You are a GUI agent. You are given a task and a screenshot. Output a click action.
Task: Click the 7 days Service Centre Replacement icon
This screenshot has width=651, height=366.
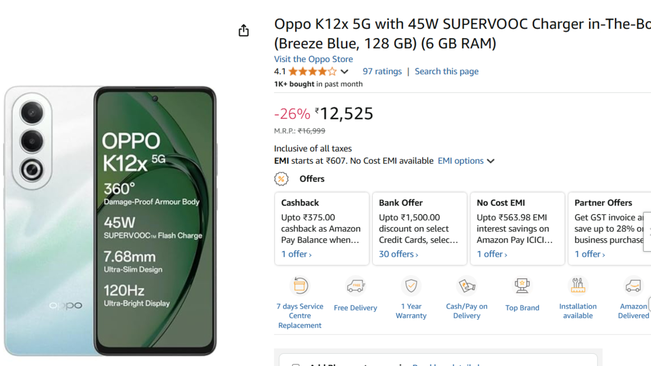pyautogui.click(x=300, y=286)
